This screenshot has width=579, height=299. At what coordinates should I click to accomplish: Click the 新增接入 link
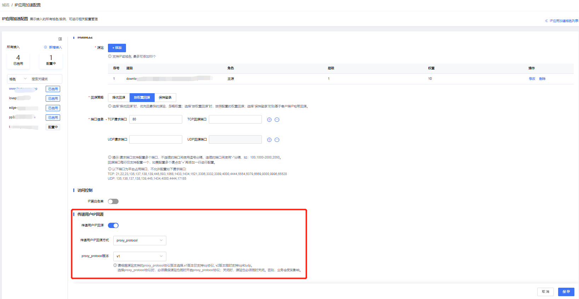(55, 47)
